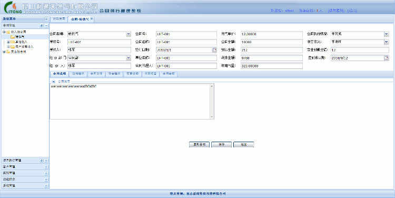The image size is (395, 198).
Task: Click the deposit field showing 12
Action: tap(360, 50)
